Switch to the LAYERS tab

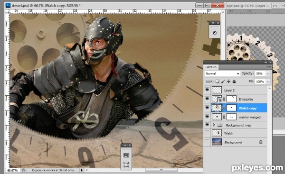pyautogui.click(x=211, y=67)
